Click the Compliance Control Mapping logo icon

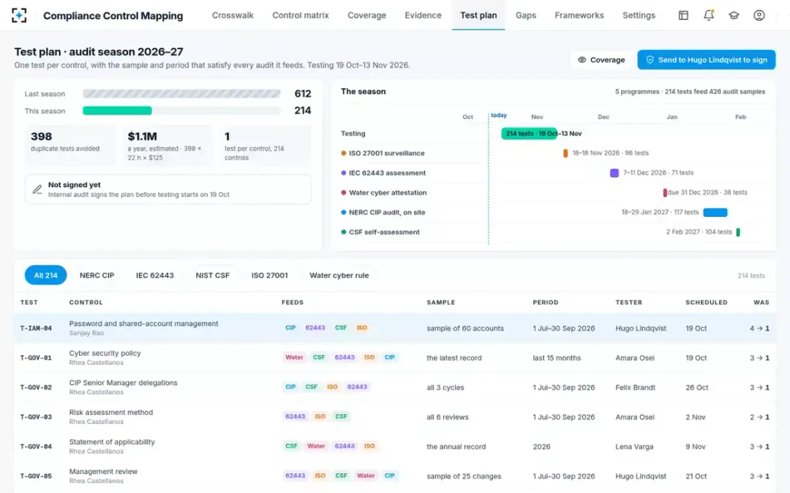click(19, 15)
